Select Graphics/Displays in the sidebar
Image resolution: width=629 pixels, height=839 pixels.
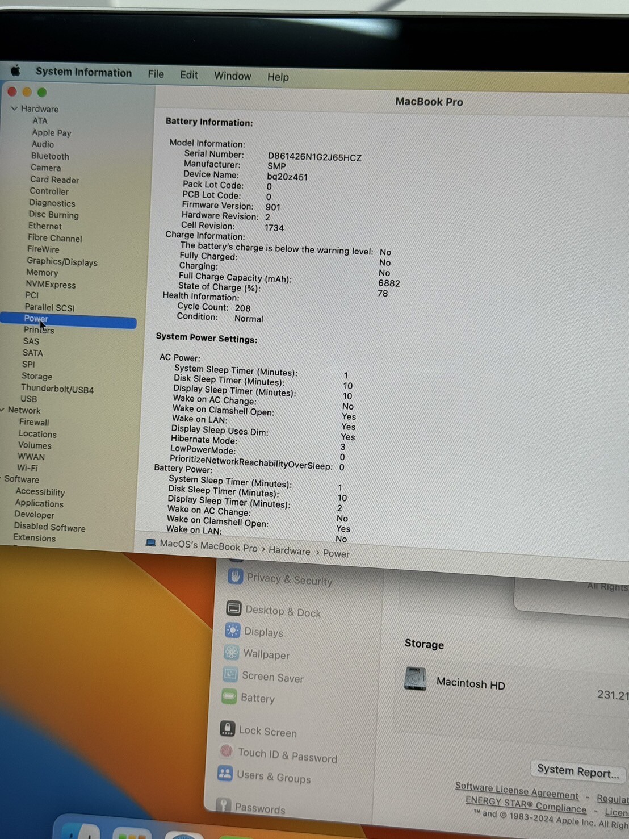[62, 261]
